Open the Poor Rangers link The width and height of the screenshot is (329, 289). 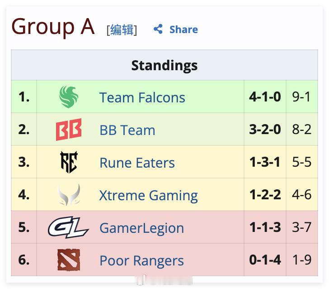(141, 260)
